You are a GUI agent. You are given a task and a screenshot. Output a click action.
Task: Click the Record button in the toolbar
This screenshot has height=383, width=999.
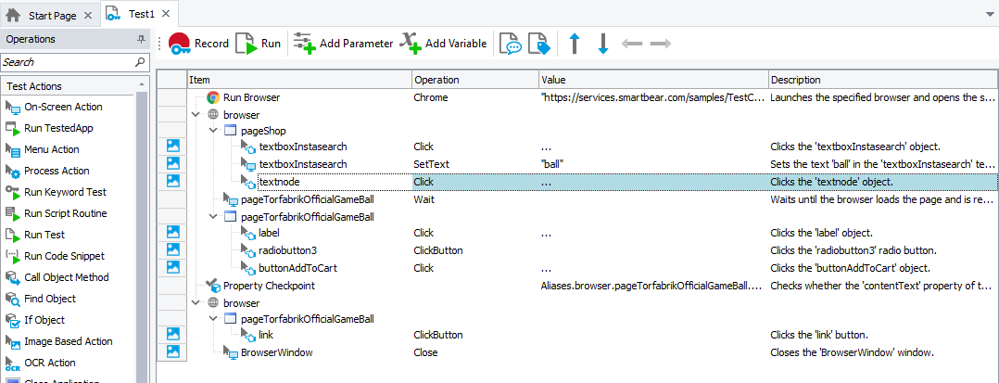198,44
